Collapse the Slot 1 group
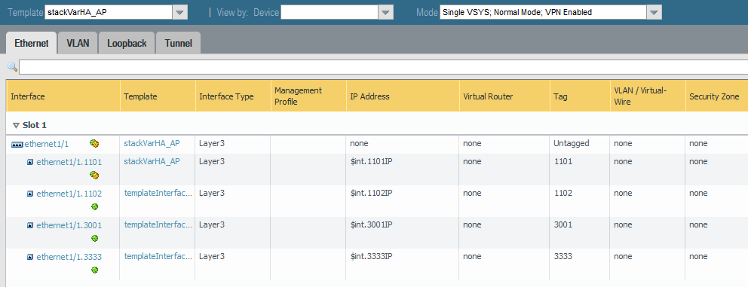 [x=17, y=125]
